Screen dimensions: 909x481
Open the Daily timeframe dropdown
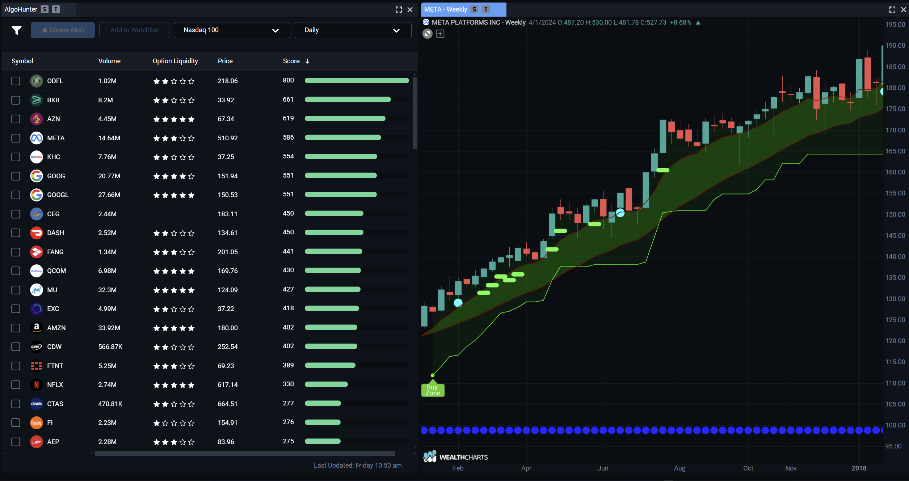coord(353,30)
